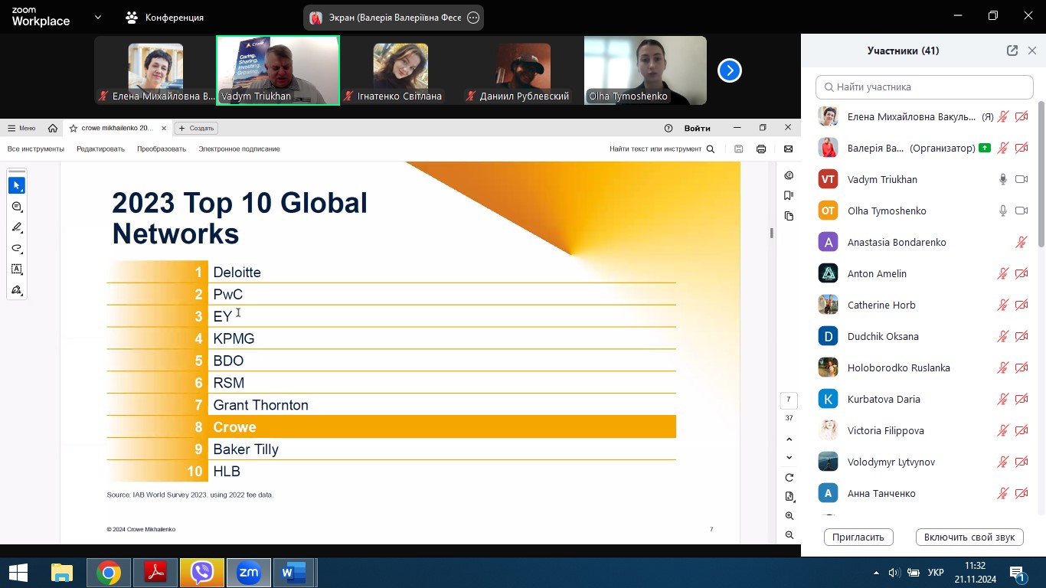Screen dimensions: 1046x588
Task: Open the notification center icon
Action: pyautogui.click(x=1018, y=573)
